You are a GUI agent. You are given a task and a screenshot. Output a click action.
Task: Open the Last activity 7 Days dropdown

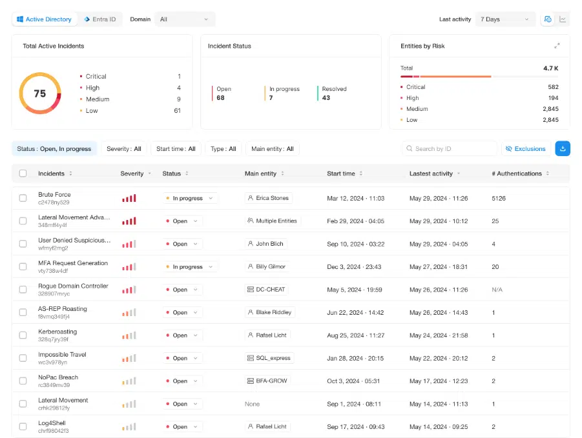pos(505,19)
